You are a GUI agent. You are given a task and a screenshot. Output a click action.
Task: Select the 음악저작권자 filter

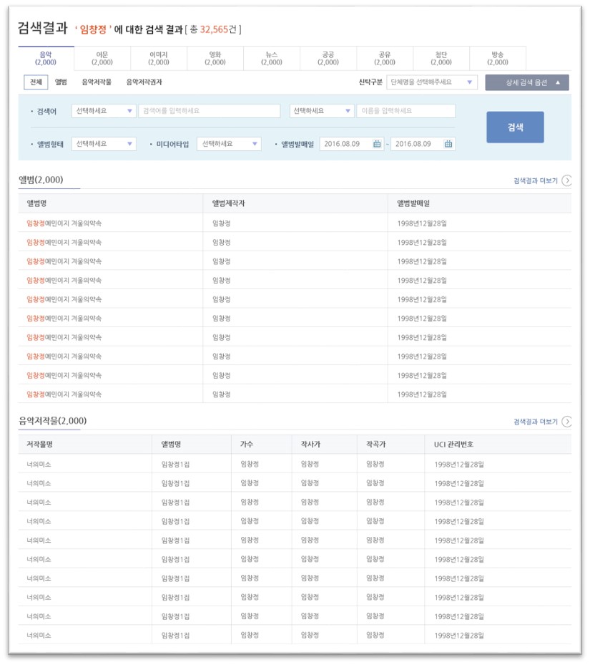[x=144, y=82]
